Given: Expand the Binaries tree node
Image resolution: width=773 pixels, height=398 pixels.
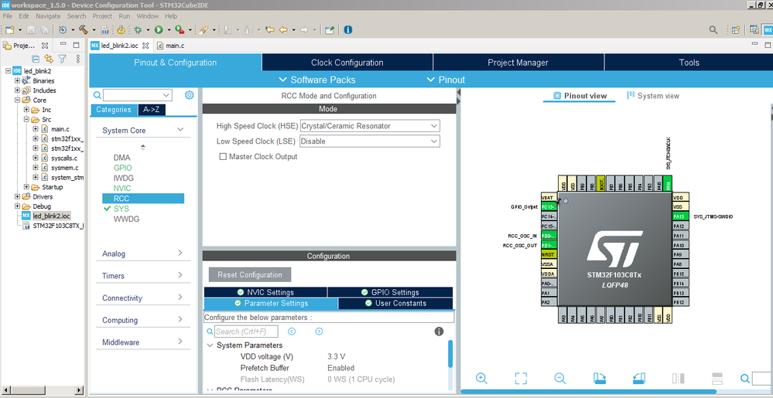Looking at the screenshot, I should [18, 81].
